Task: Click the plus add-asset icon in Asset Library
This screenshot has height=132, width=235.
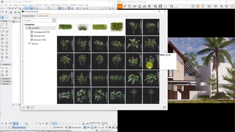Action: pyautogui.click(x=23, y=107)
